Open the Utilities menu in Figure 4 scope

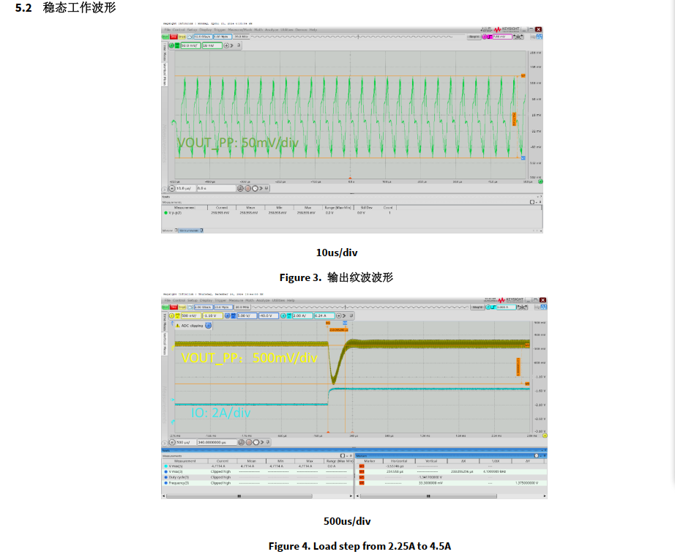pyautogui.click(x=278, y=300)
